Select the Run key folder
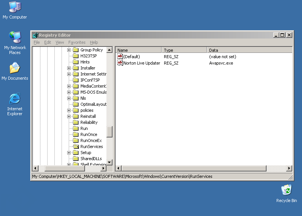The width and height of the screenshot is (302, 216). coord(84,128)
